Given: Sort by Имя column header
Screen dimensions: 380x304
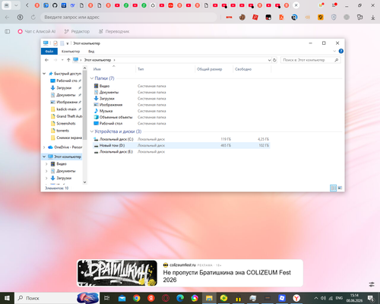Looking at the screenshot, I should [114, 69].
